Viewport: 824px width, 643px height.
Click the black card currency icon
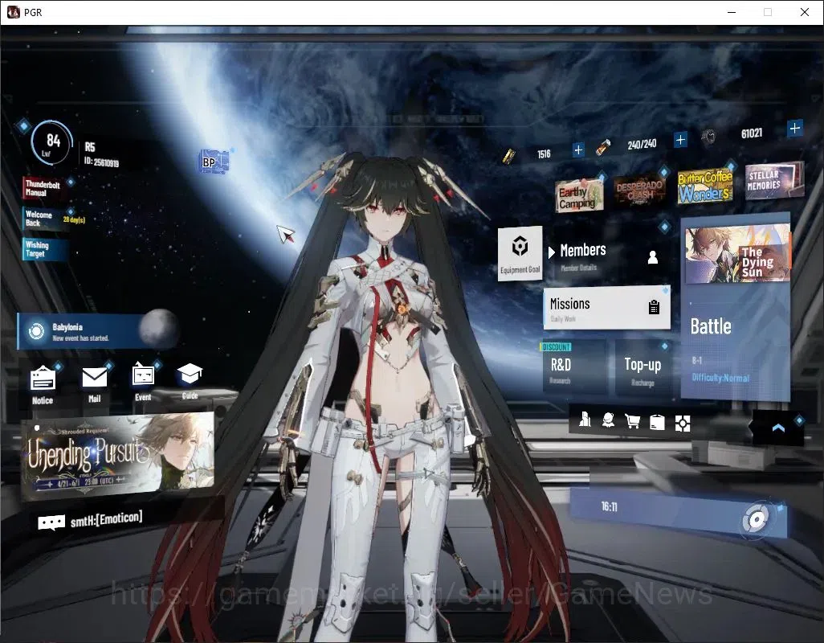(x=508, y=156)
